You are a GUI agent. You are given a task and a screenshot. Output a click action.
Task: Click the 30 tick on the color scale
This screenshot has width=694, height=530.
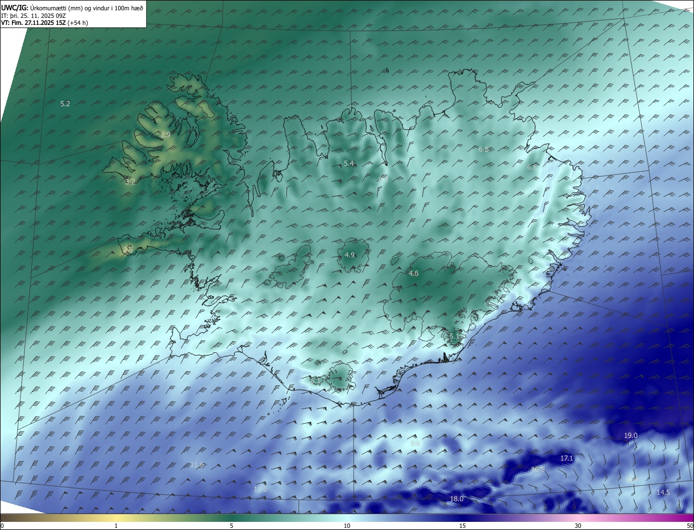pyautogui.click(x=578, y=526)
